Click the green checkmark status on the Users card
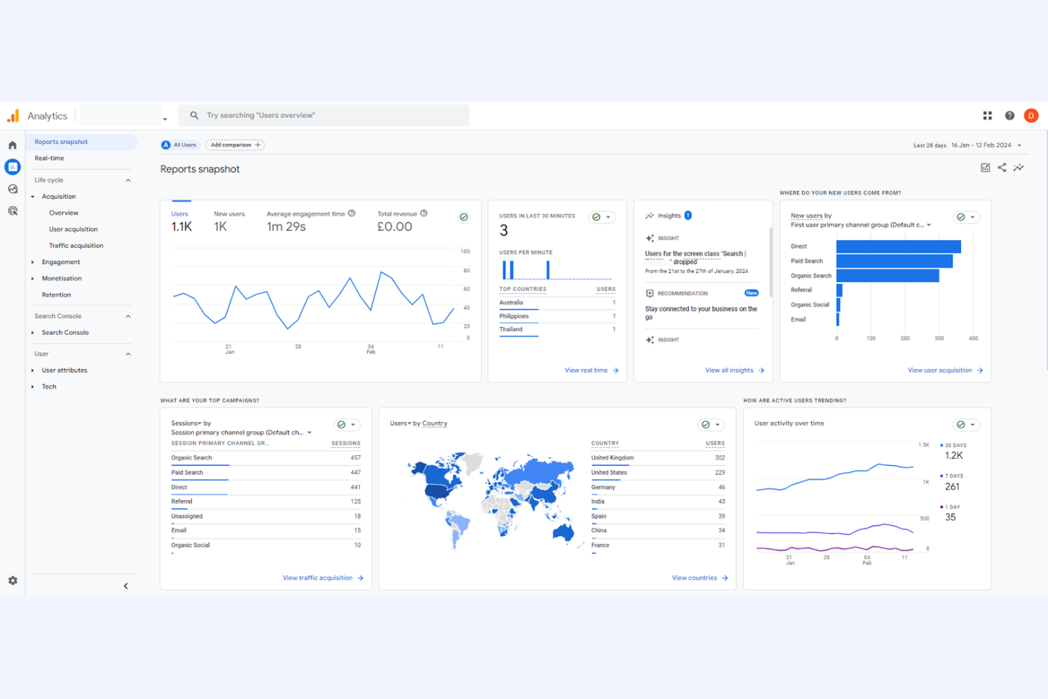This screenshot has width=1048, height=699. pos(464,217)
